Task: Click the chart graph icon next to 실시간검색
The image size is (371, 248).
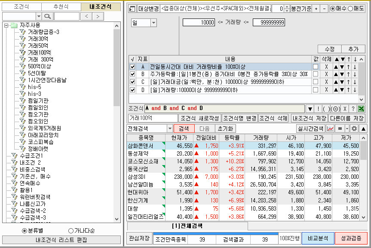Action: click(x=330, y=129)
